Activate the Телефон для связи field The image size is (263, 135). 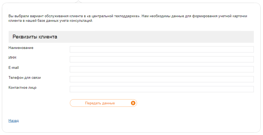(162, 79)
